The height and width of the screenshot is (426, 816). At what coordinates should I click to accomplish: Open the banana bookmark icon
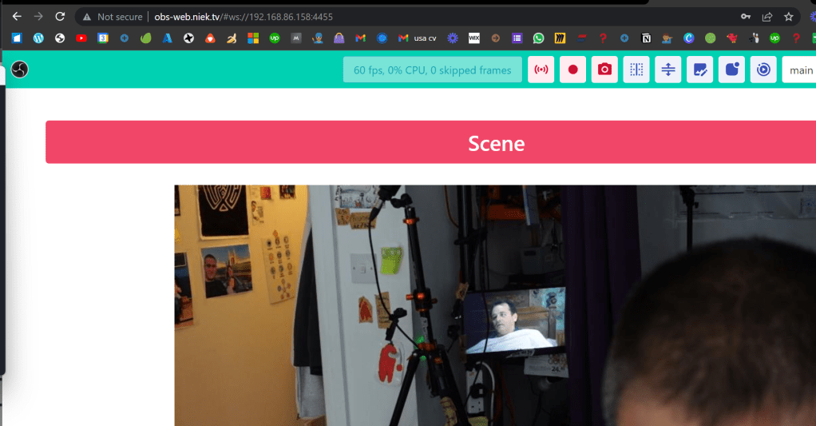232,38
